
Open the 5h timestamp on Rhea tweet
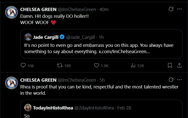102,80
